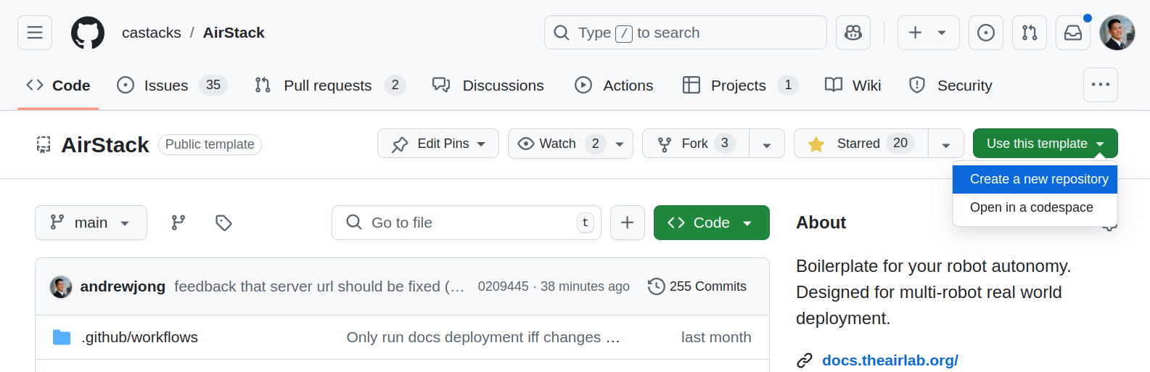Unstar the repository via Starred button
The image size is (1150, 372).
861,144
